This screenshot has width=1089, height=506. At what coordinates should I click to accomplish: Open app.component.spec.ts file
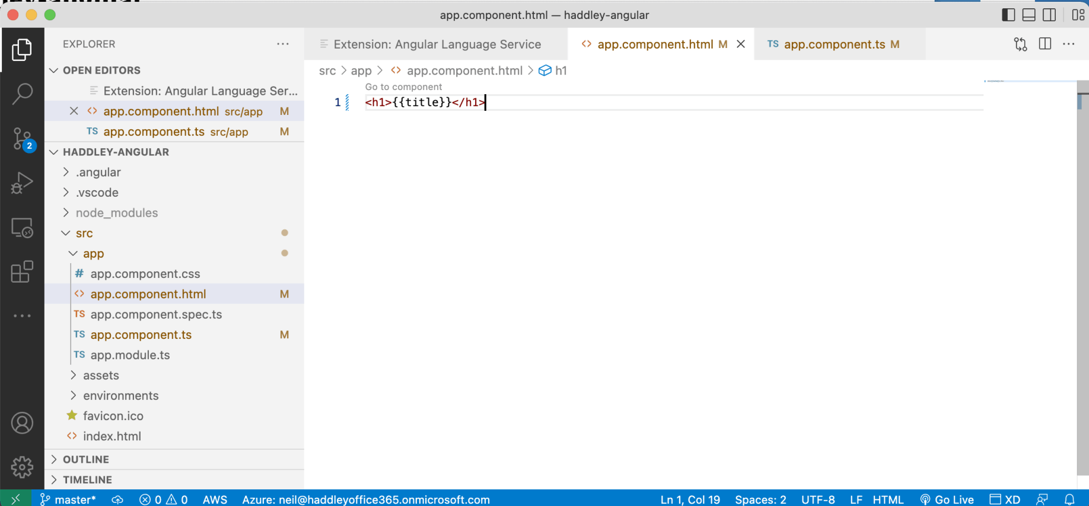174,315
